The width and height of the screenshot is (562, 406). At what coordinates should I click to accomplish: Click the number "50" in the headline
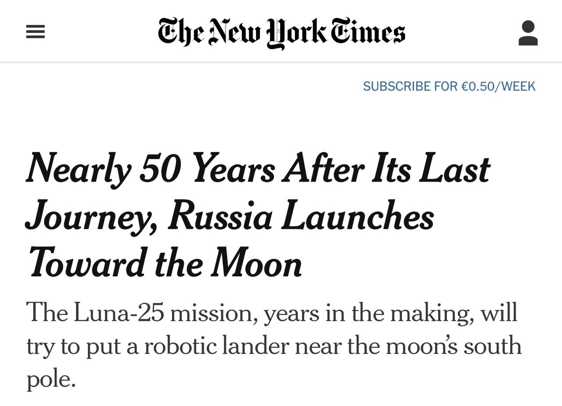click(160, 169)
